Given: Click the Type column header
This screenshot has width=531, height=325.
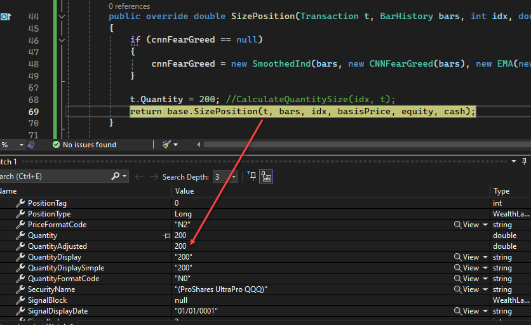Looking at the screenshot, I should point(501,190).
